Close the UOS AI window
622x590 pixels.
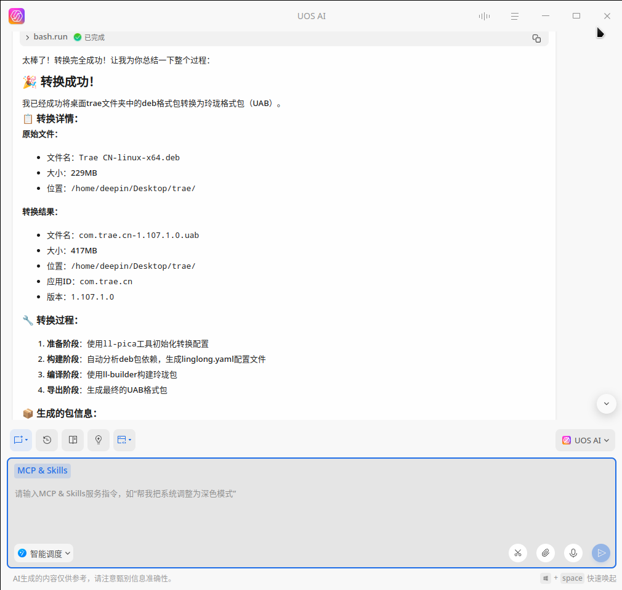pos(607,16)
